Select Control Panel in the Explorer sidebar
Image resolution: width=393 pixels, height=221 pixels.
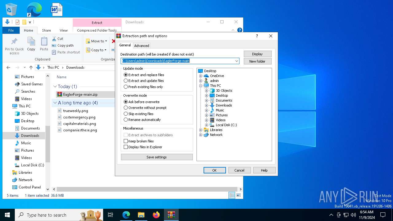29,187
